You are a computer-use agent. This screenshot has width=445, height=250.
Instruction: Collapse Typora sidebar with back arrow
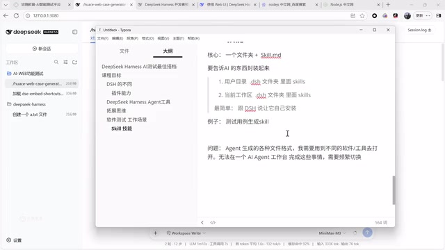point(202,222)
